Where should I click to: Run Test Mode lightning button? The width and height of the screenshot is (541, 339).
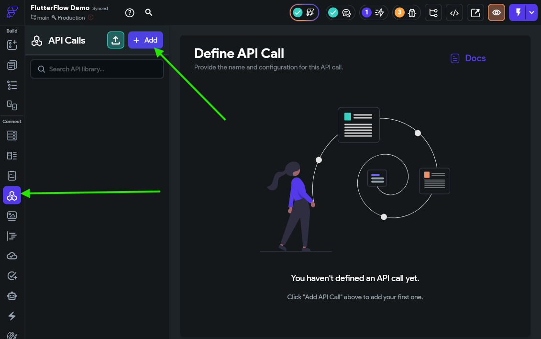pyautogui.click(x=518, y=13)
